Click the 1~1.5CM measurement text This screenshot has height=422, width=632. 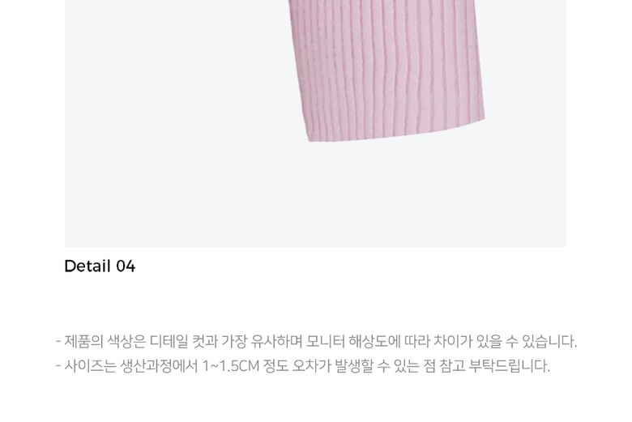pos(231,366)
